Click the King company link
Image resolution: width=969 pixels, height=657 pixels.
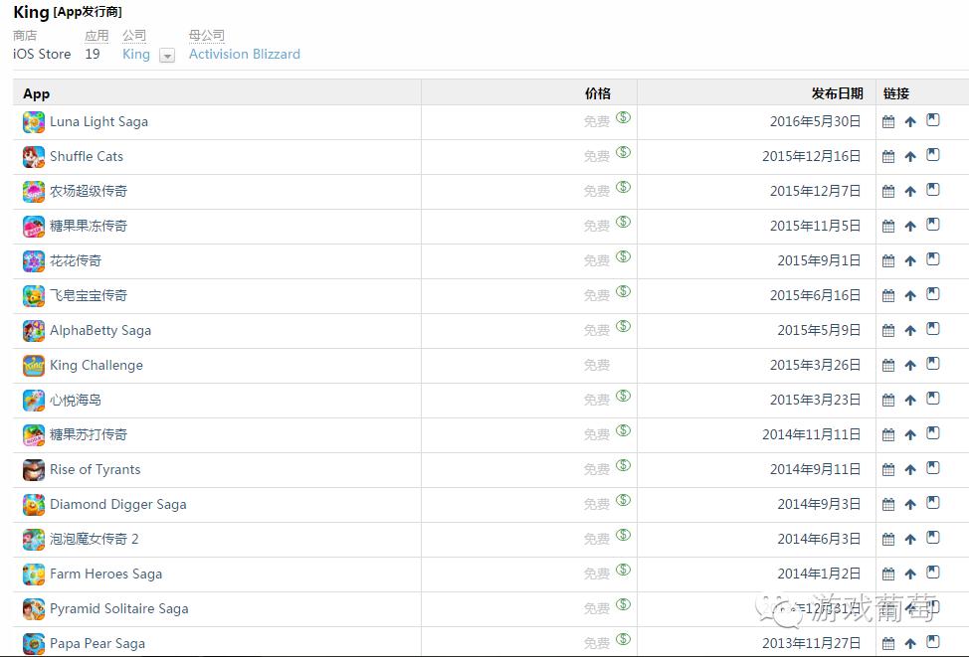coord(136,55)
